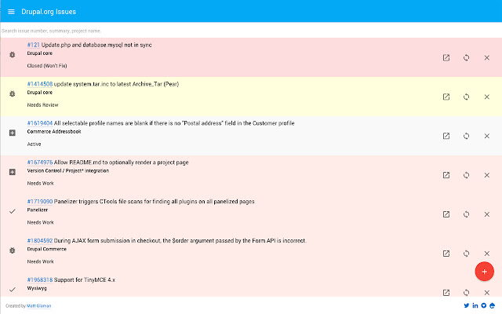The height and width of the screenshot is (314, 502).
Task: Remove issue #121 from list
Action: tap(486, 57)
